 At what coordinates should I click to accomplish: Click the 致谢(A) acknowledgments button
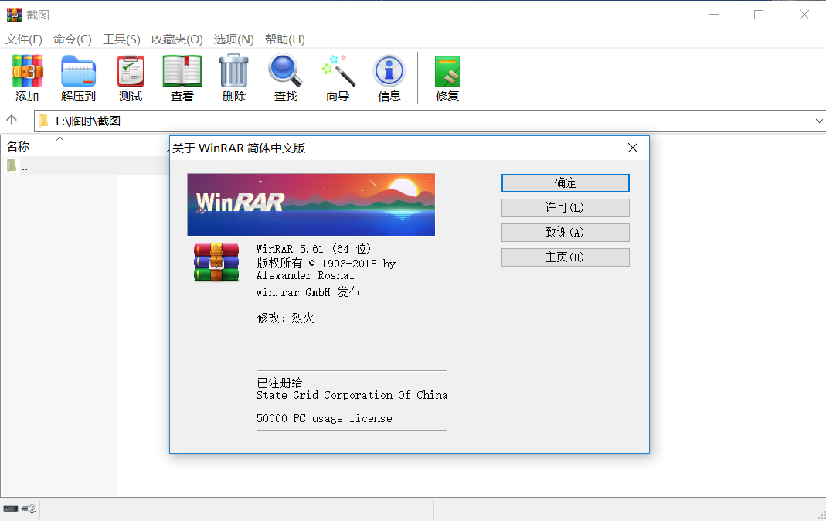[x=565, y=232]
